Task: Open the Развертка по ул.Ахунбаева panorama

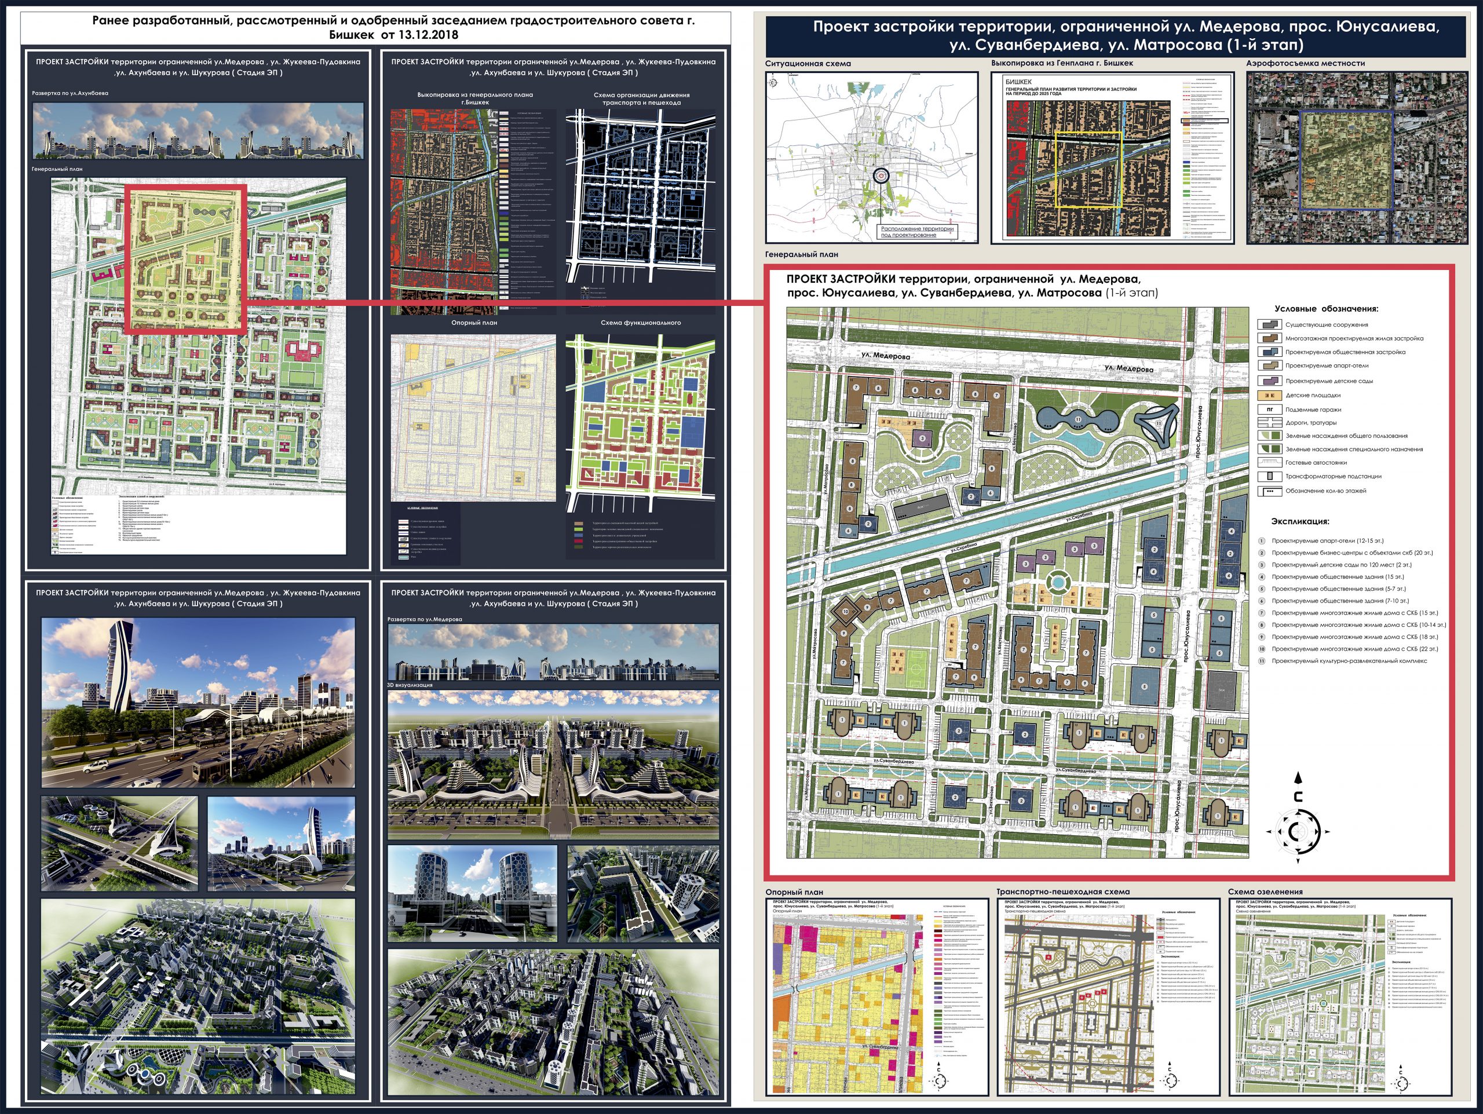Action: pos(198,131)
